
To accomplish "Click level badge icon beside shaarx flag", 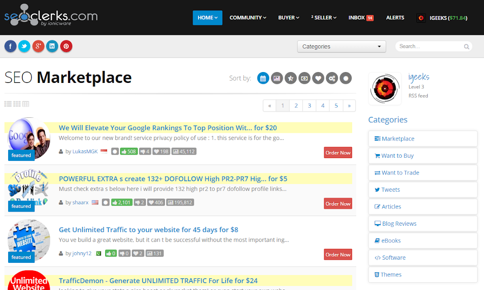I will 106,203.
